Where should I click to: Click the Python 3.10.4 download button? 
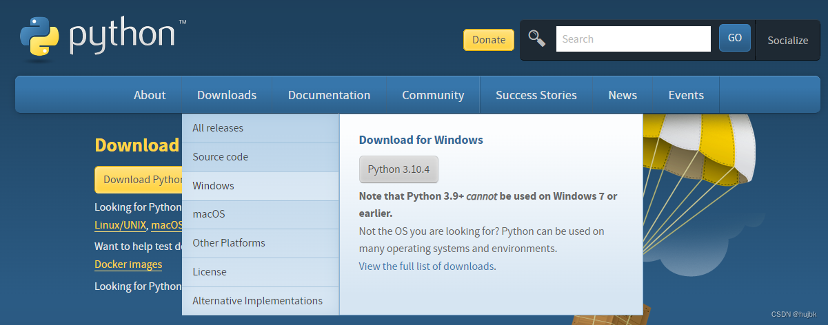pos(398,169)
